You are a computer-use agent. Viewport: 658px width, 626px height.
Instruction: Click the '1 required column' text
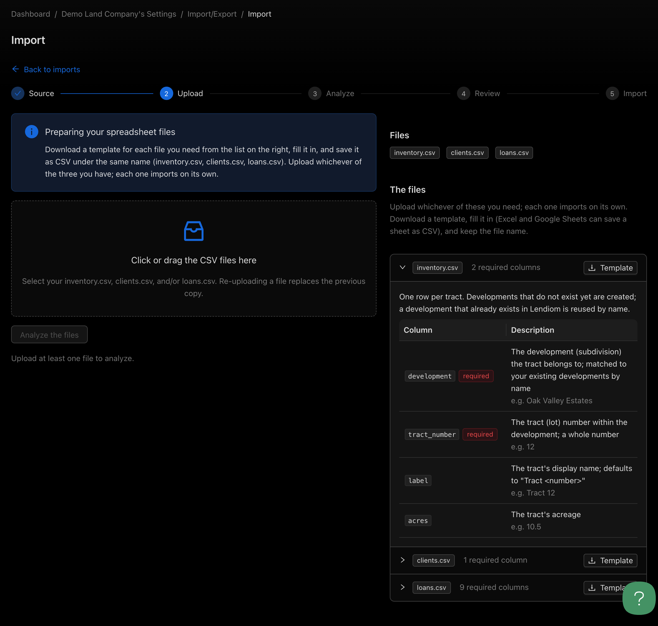(495, 560)
